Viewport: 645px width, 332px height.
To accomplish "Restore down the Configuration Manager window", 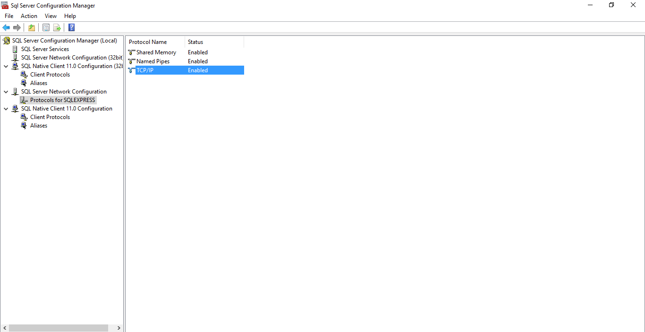I will (611, 5).
